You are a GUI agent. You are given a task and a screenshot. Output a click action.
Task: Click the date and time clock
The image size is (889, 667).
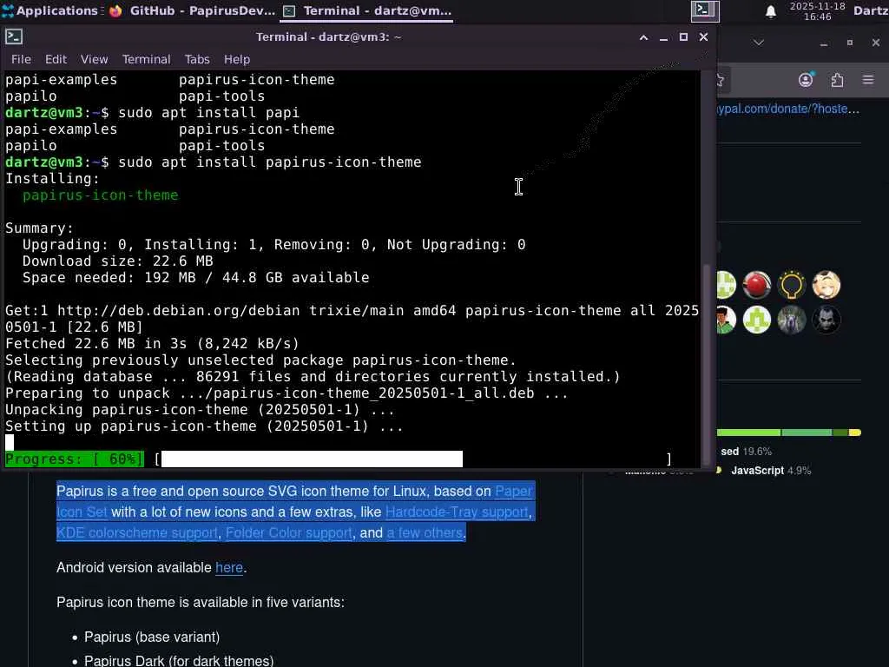point(817,10)
